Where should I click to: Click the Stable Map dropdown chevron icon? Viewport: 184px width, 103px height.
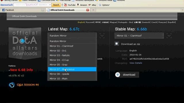pos(169,35)
